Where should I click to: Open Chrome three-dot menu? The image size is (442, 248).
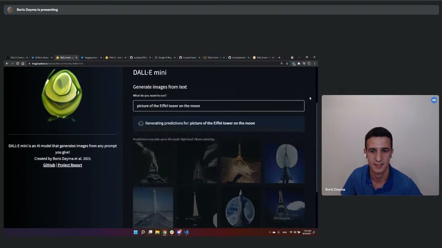tap(315, 63)
